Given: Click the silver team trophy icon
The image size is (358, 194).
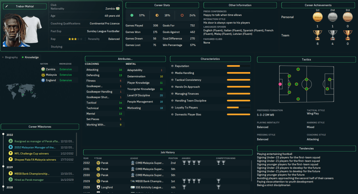Looking at the screenshot, I should point(332,35).
